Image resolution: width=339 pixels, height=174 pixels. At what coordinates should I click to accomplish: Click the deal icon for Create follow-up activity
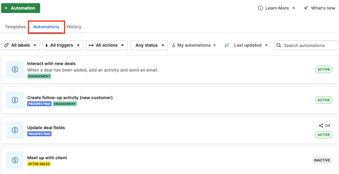click(15, 100)
